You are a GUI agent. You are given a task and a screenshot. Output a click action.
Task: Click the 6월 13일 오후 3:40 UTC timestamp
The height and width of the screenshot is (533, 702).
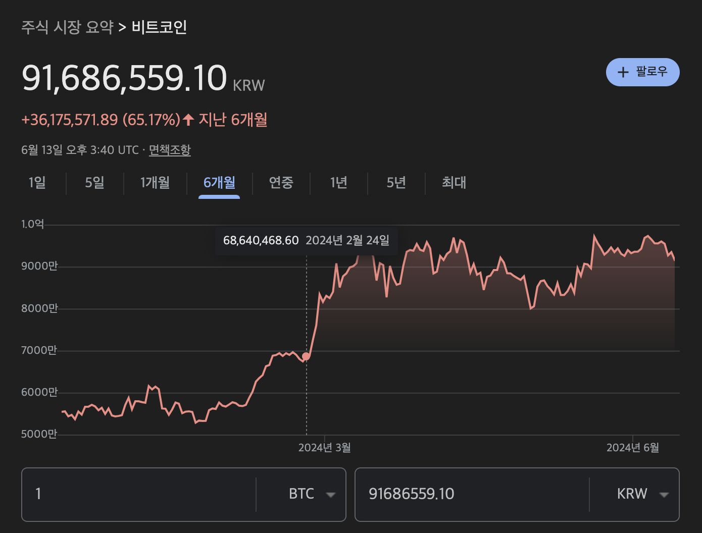click(x=80, y=150)
